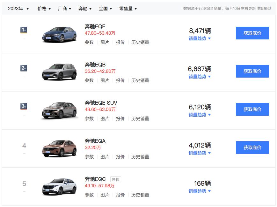Image resolution: width=277 pixels, height=207 pixels.
Task: Open the 2023年 year dropdown
Action: click(x=18, y=9)
